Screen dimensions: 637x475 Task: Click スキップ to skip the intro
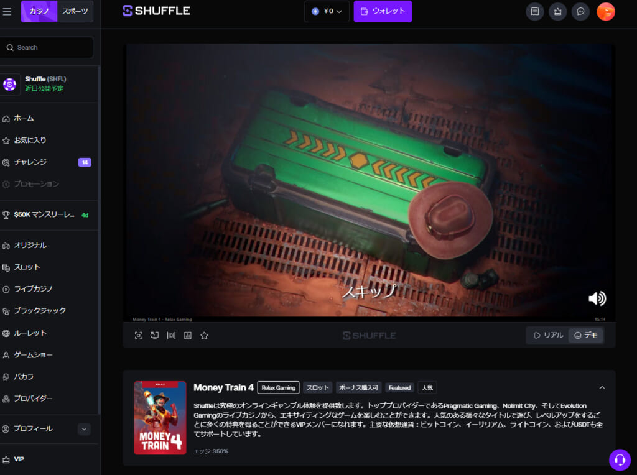point(369,291)
